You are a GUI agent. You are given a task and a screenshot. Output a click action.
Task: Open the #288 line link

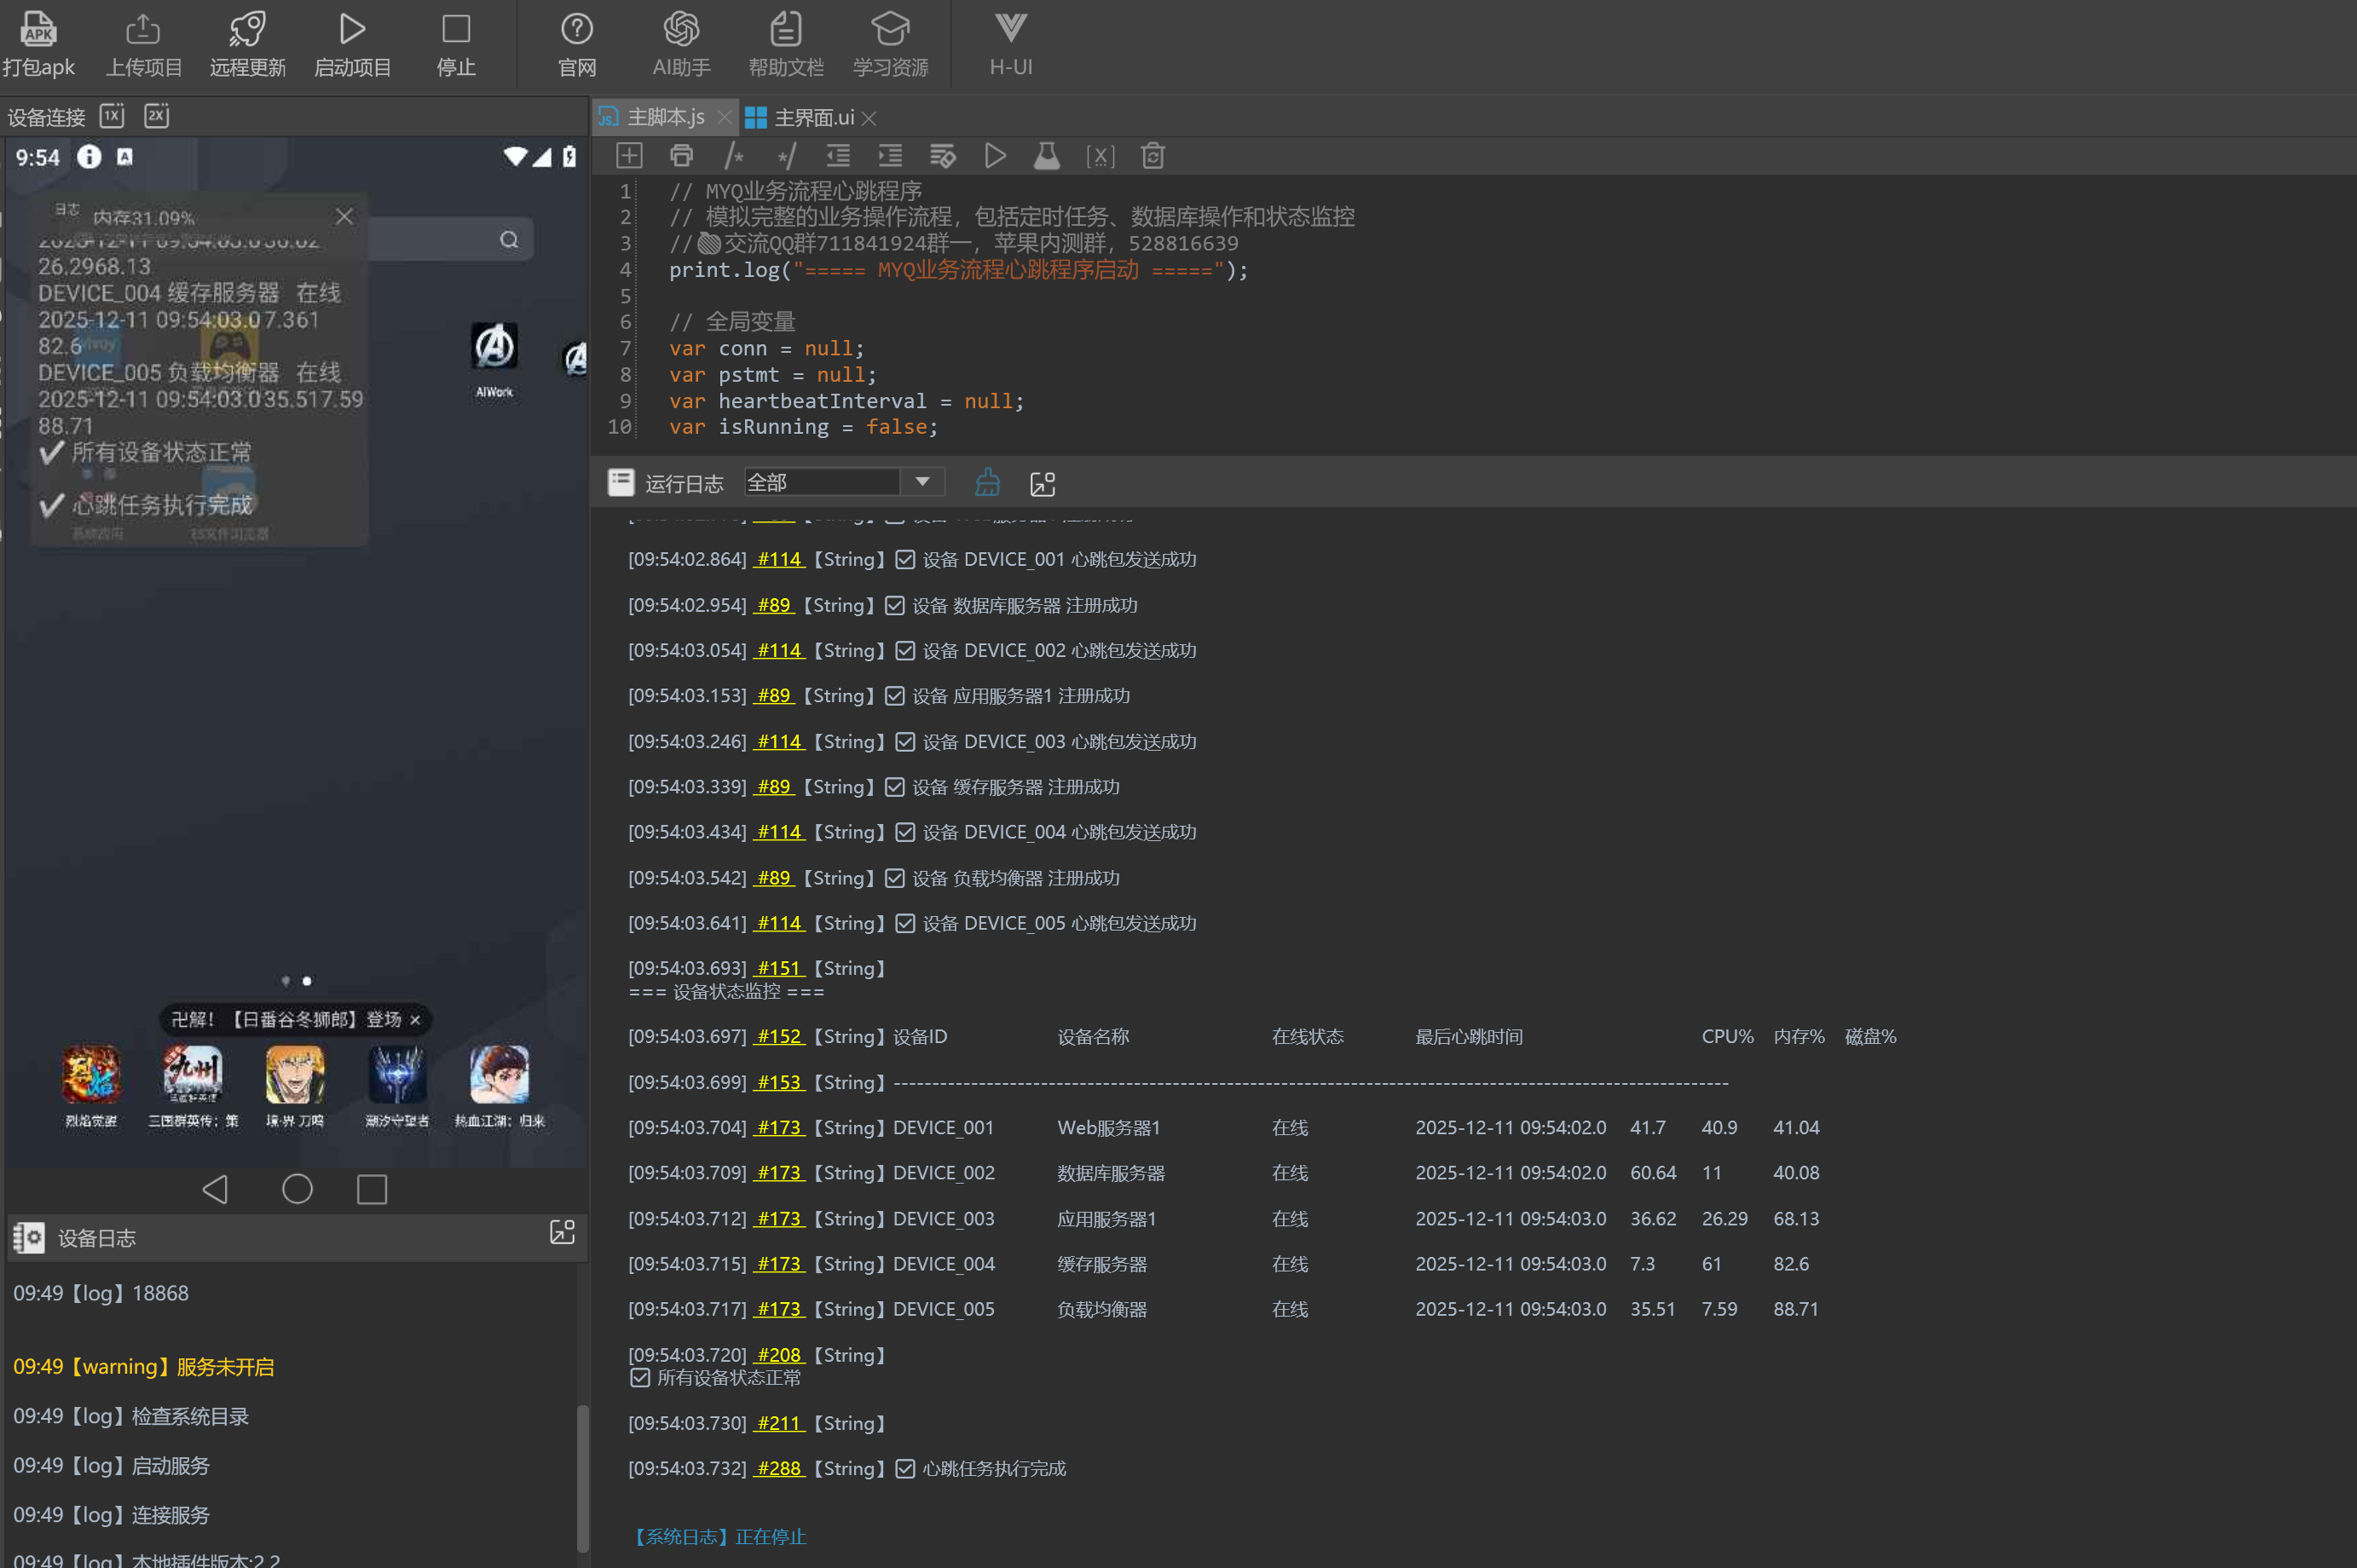778,1468
